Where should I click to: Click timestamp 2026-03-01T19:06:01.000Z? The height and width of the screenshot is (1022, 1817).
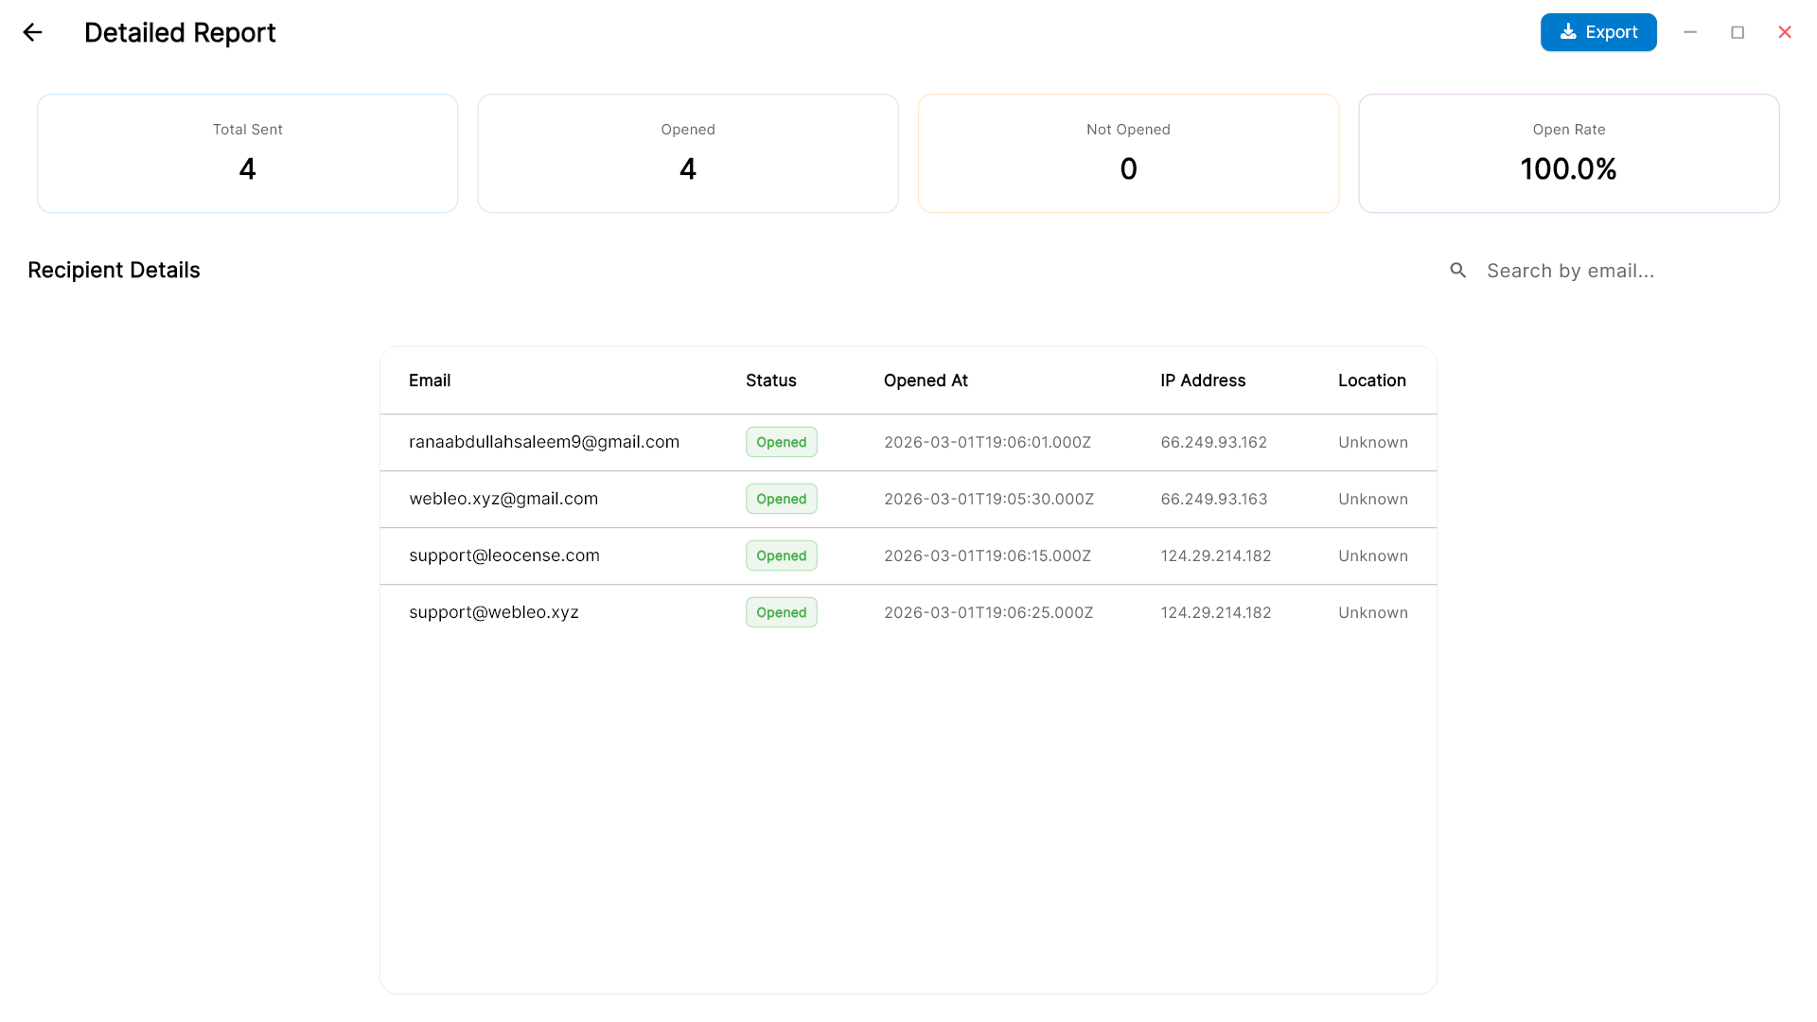pos(987,442)
